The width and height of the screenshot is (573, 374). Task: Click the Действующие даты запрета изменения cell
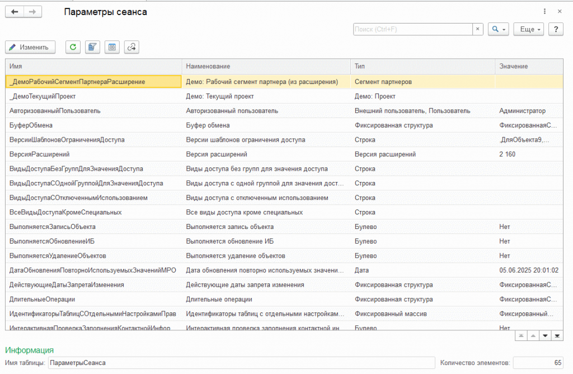click(x=266, y=285)
